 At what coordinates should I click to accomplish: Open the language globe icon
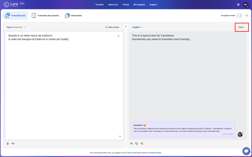[238, 5]
